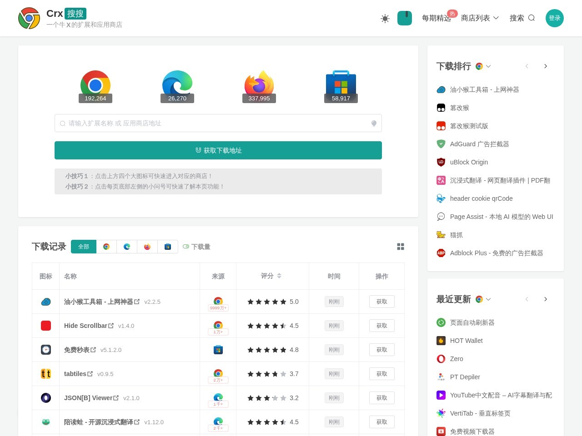Expand browser selector next to 下载排行

[483, 66]
